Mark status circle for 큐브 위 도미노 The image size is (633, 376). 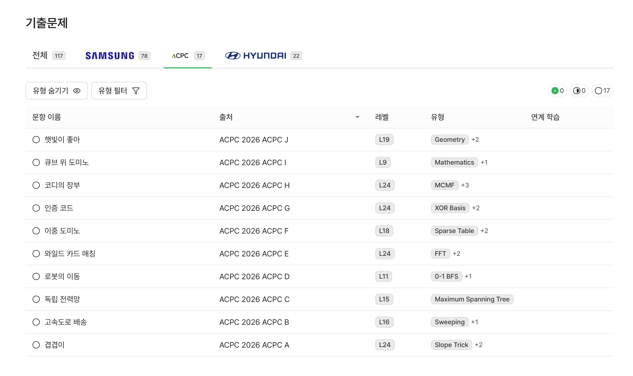36,162
